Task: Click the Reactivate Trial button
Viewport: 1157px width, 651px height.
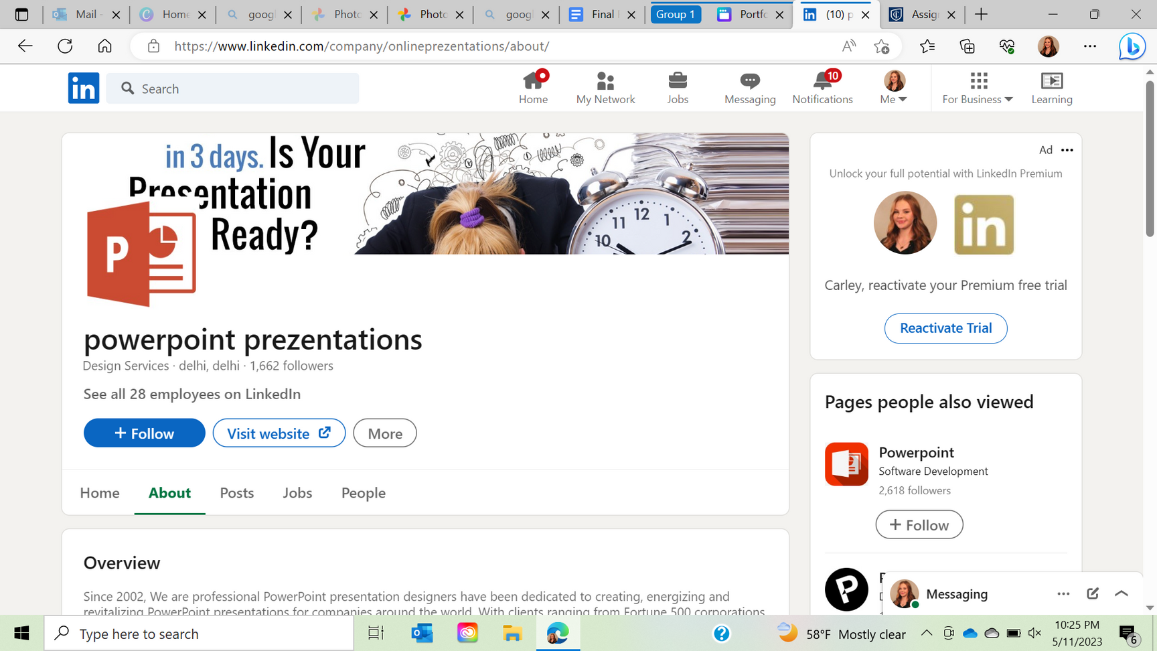Action: [x=945, y=328]
